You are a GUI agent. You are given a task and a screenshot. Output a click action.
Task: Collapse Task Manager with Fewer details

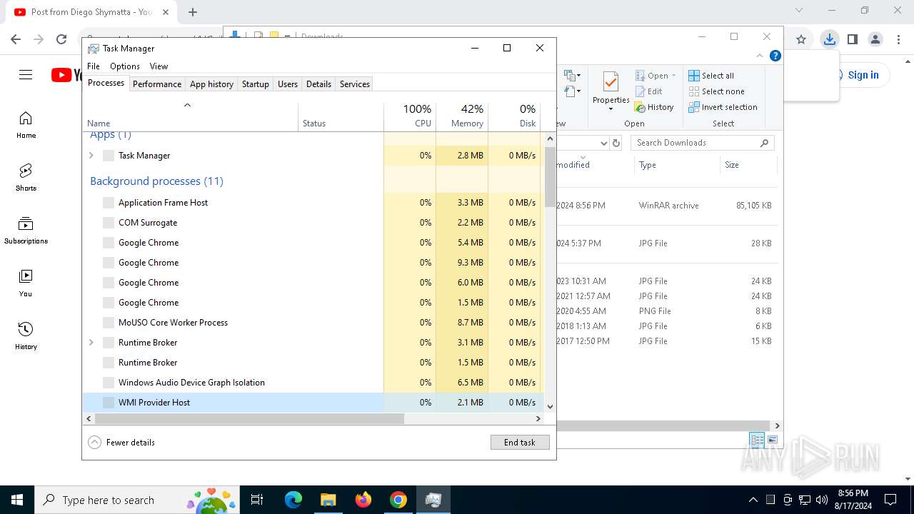(x=121, y=443)
